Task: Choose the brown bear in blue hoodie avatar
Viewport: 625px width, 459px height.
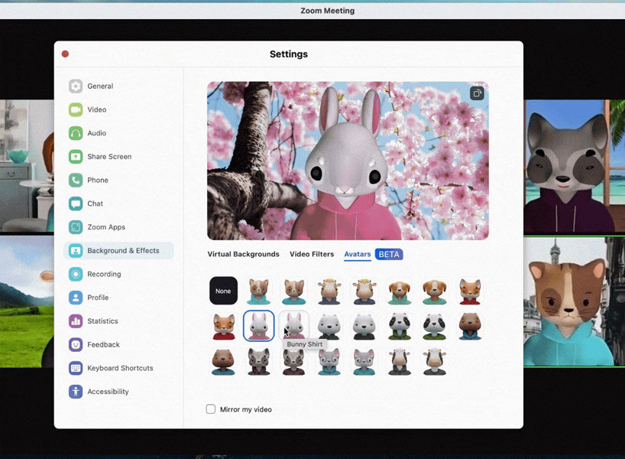Action: pos(470,326)
